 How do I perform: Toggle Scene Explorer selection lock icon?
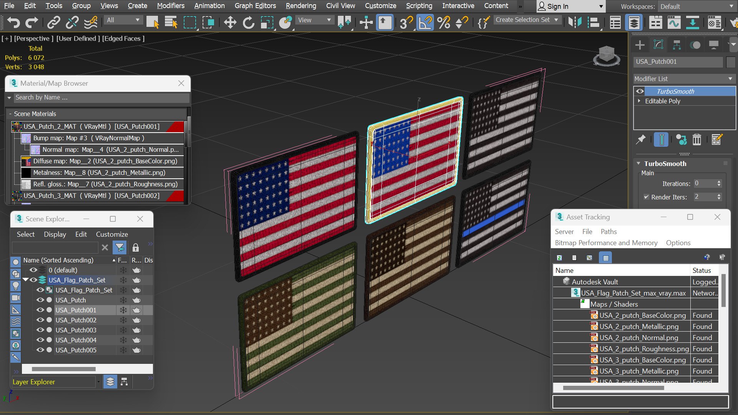[x=136, y=247]
